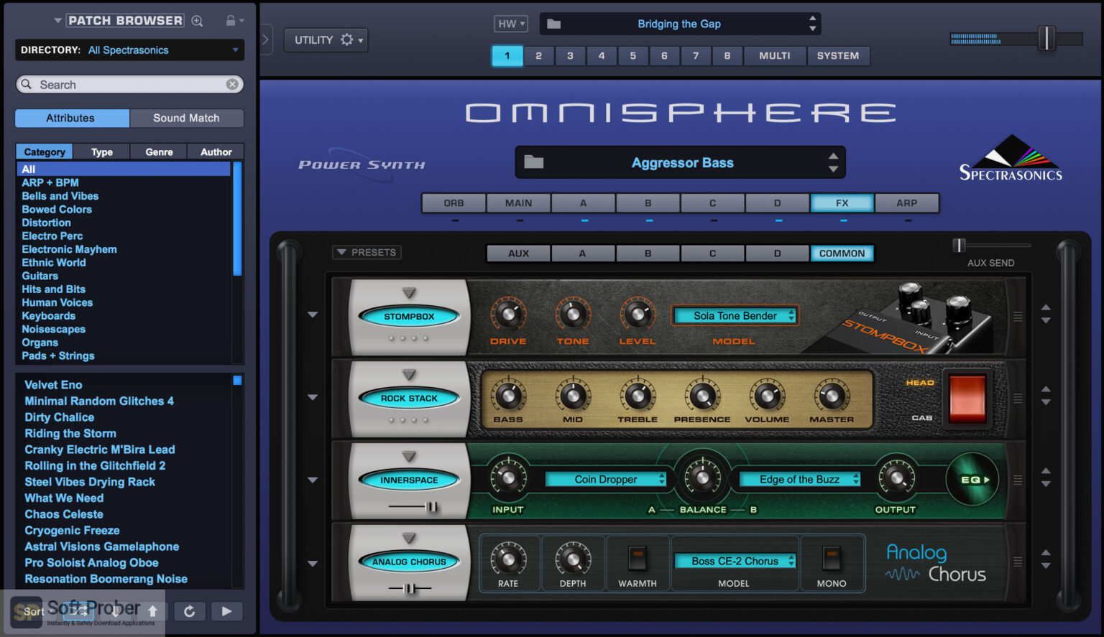Refresh the patch list with circular arrow
Screen dimensions: 1104x637
[189, 611]
